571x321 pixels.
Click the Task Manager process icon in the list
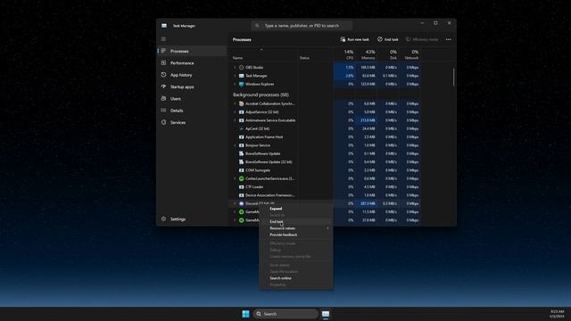point(241,76)
